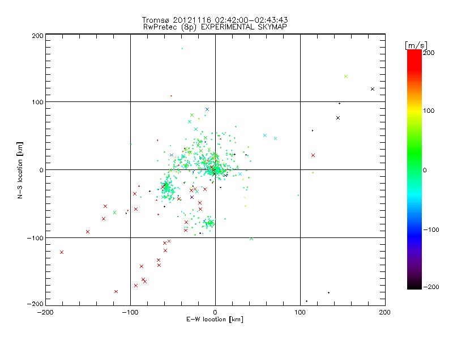
Task: Click the subtitle 'RwPretec (8p) EXPERIMENTAL SKYMAP'
Action: click(215, 27)
